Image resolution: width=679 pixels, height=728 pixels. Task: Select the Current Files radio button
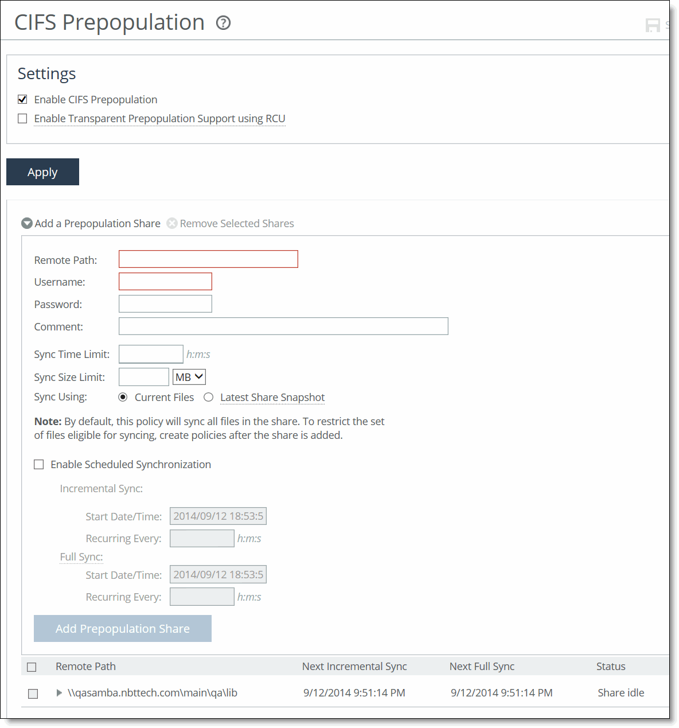point(122,397)
